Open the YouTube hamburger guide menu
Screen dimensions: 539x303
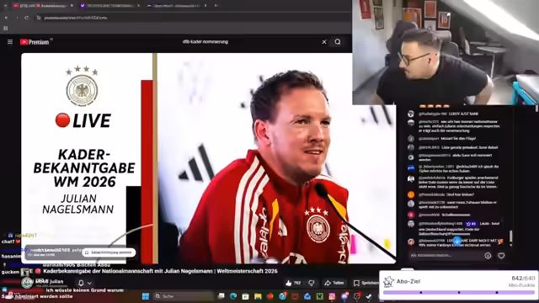[10, 42]
